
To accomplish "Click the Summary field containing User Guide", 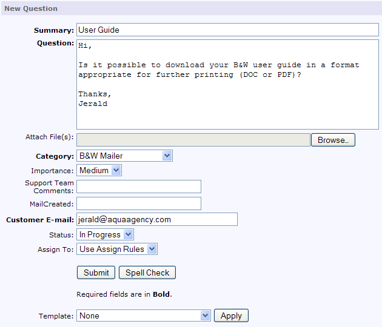I will click(x=227, y=30).
